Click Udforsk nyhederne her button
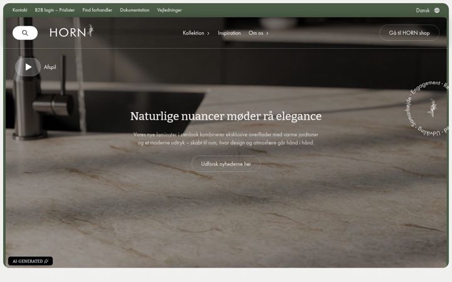The width and height of the screenshot is (452, 282). pos(226,164)
